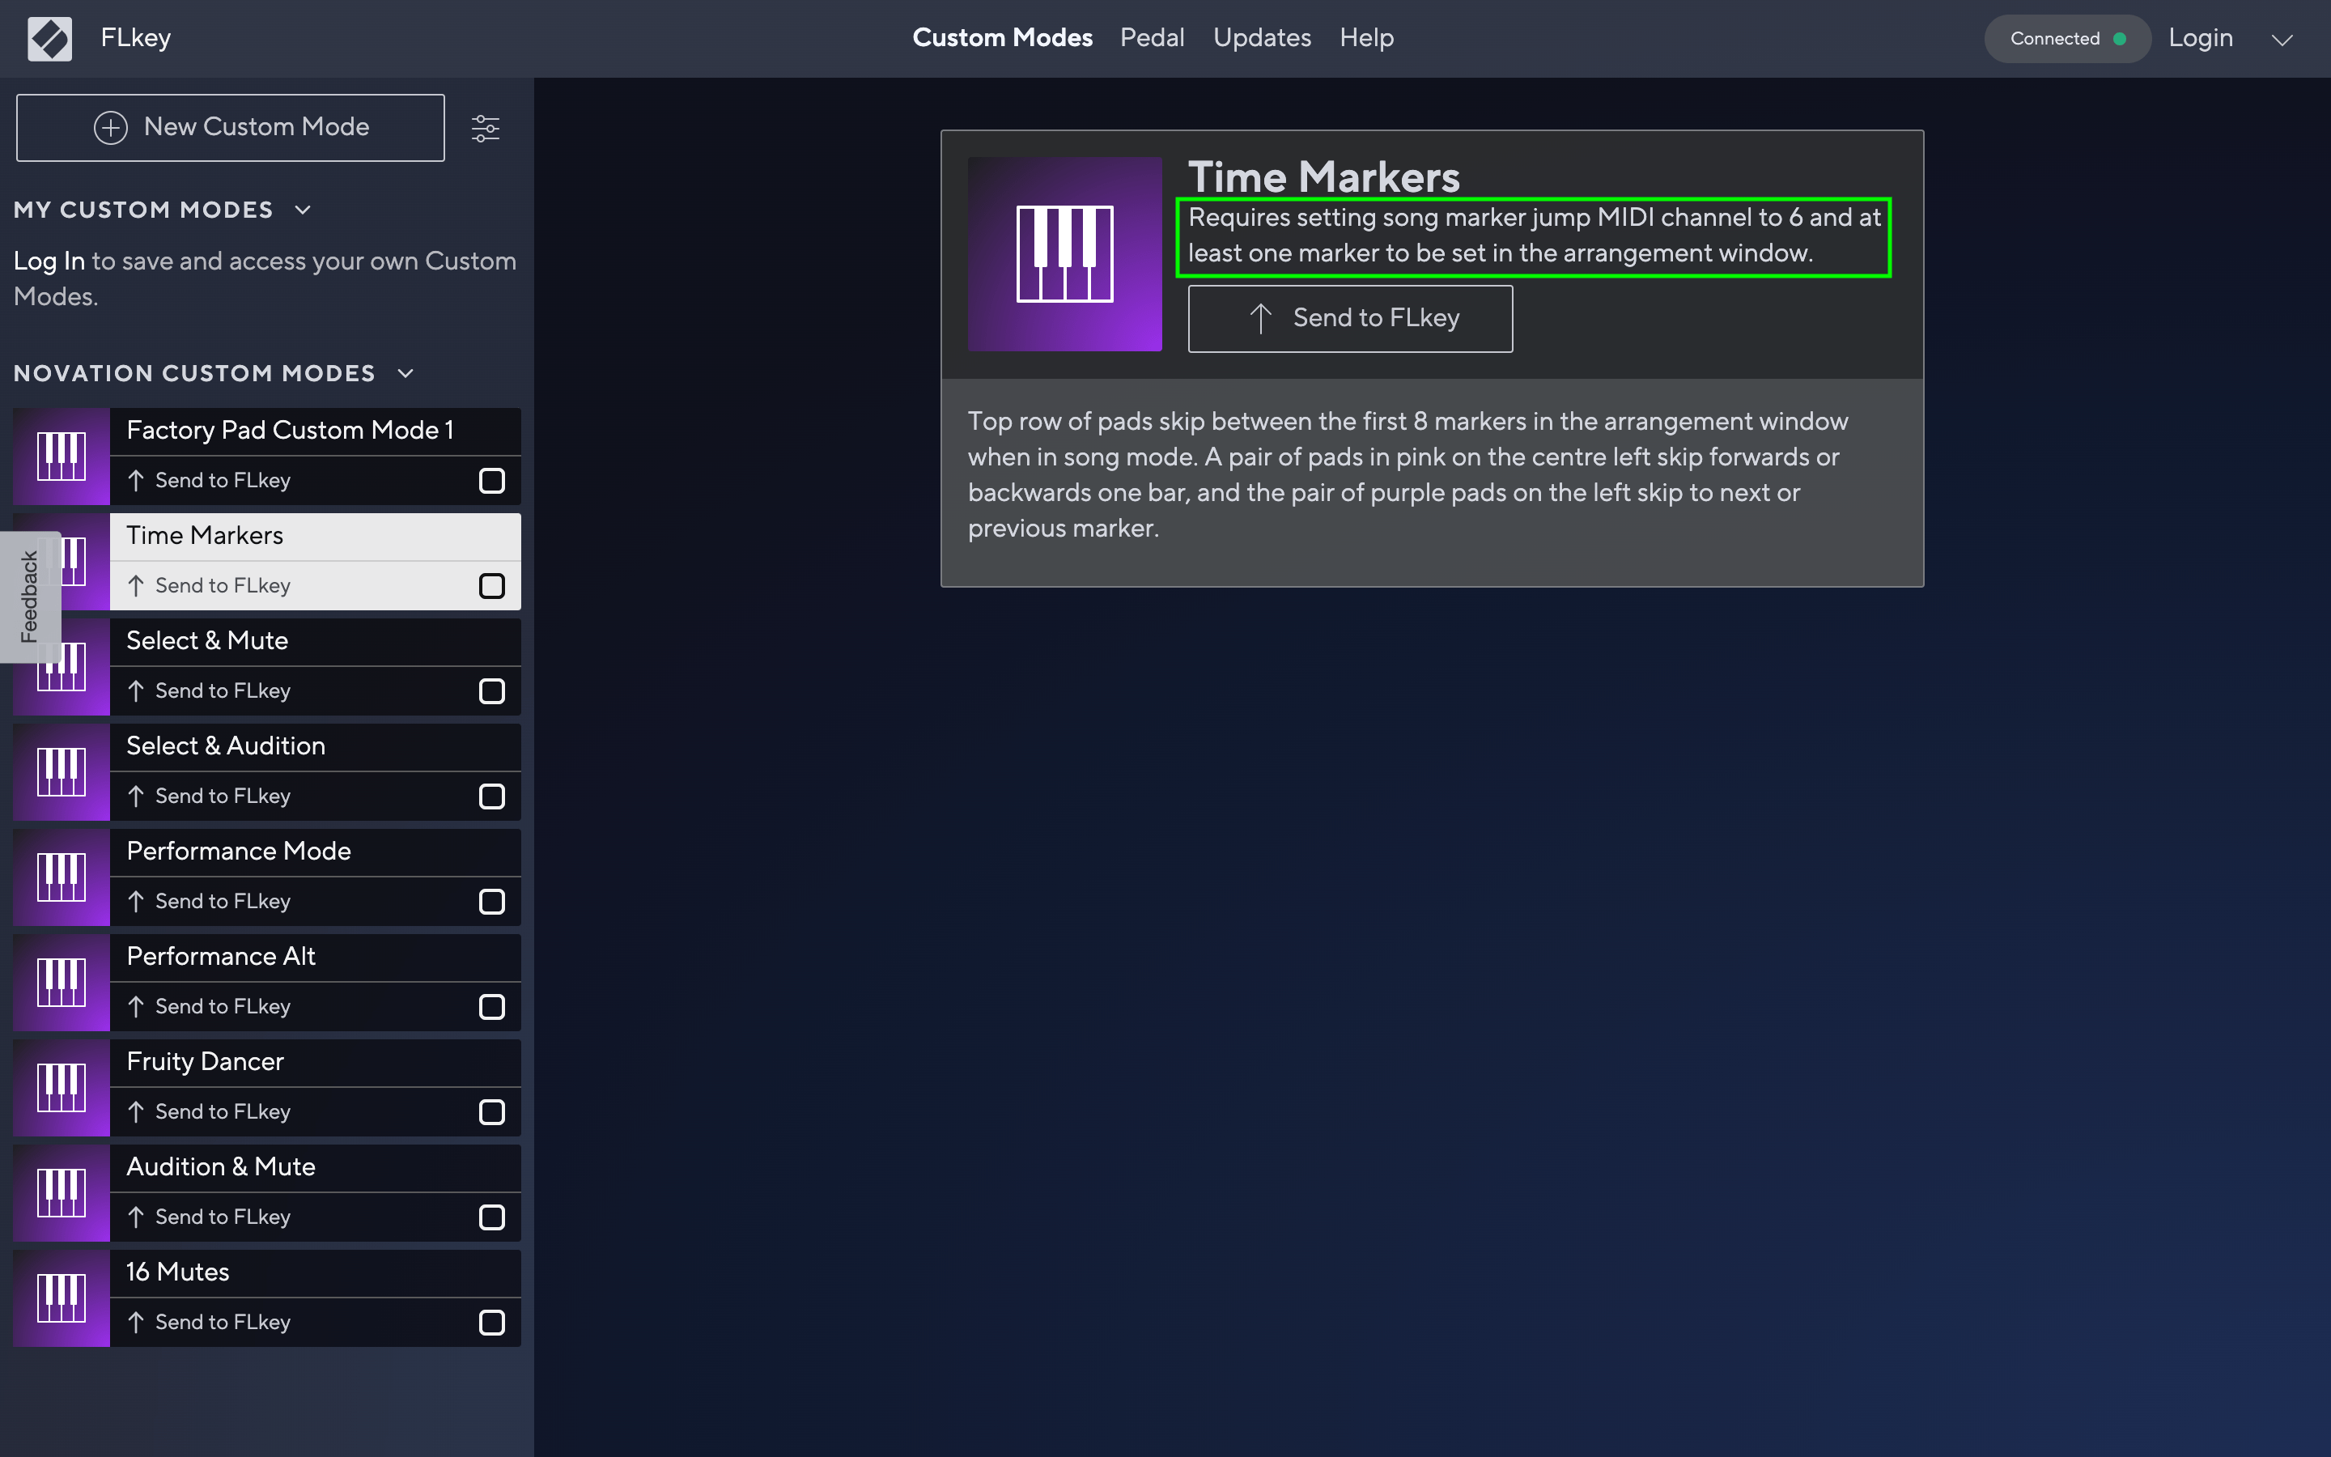Click the Time Markers large keyboard thumbnail

[1064, 254]
